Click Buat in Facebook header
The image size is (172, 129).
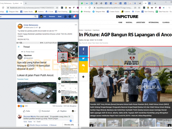coord(60,16)
